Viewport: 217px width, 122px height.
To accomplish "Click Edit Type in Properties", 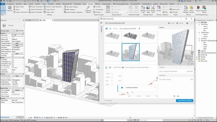I will click(x=20, y=31).
